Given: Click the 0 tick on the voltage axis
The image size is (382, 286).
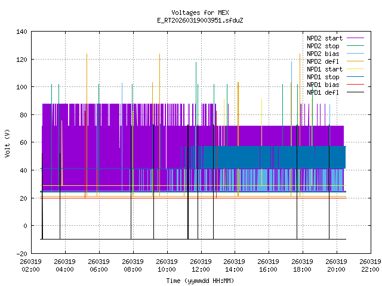Looking at the screenshot, I should [x=24, y=226].
